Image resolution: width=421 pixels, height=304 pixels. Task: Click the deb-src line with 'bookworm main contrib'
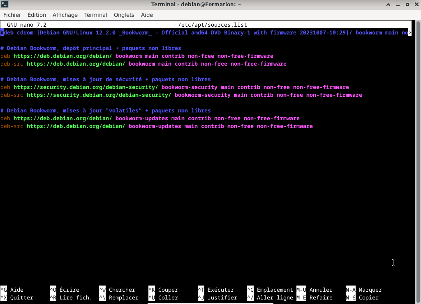click(143, 64)
